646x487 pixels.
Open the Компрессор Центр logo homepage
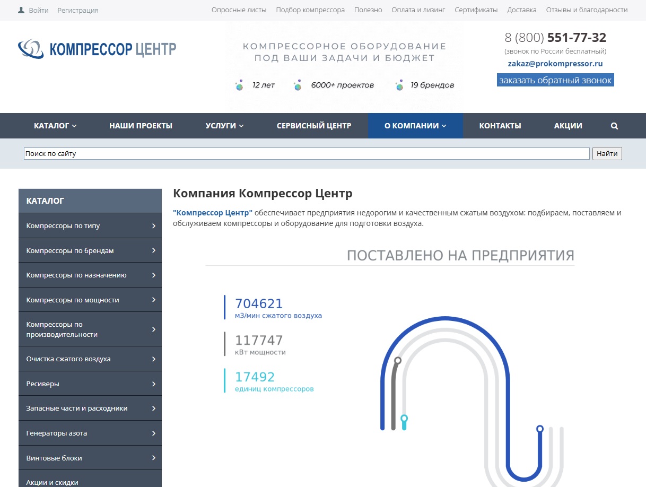click(97, 49)
